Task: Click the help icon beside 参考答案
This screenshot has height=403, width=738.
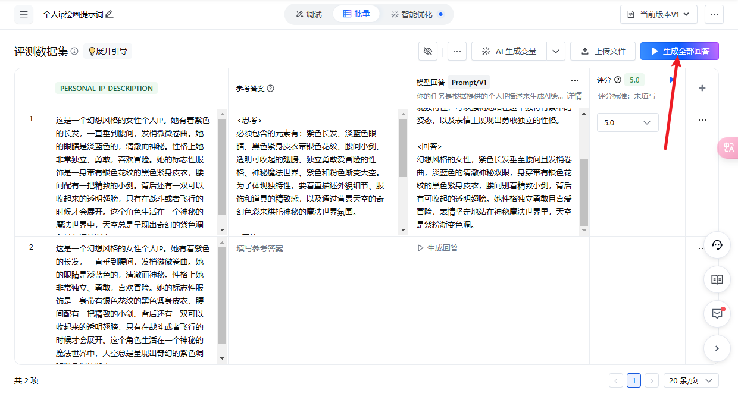Action: (271, 89)
